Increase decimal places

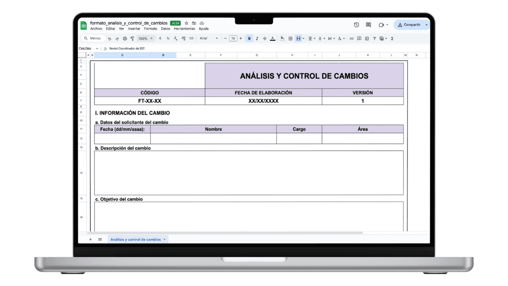[x=183, y=38]
